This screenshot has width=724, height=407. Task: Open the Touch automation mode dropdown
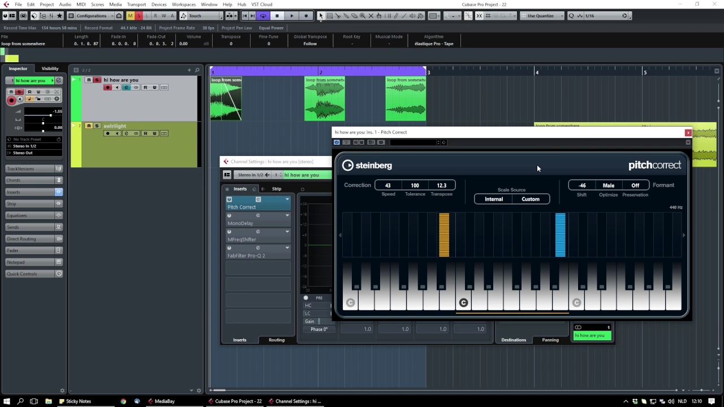[x=206, y=16]
